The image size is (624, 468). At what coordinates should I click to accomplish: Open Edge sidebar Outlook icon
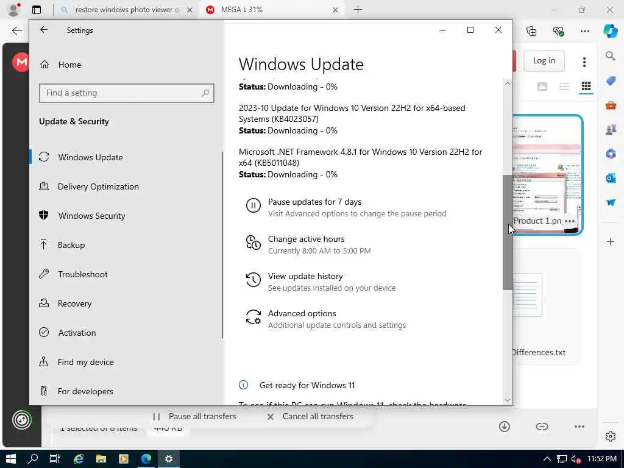click(611, 178)
